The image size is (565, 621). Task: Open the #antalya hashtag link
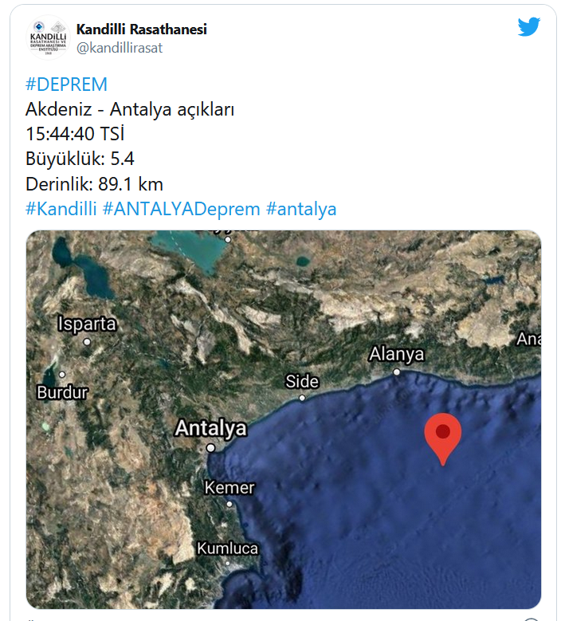pos(301,209)
